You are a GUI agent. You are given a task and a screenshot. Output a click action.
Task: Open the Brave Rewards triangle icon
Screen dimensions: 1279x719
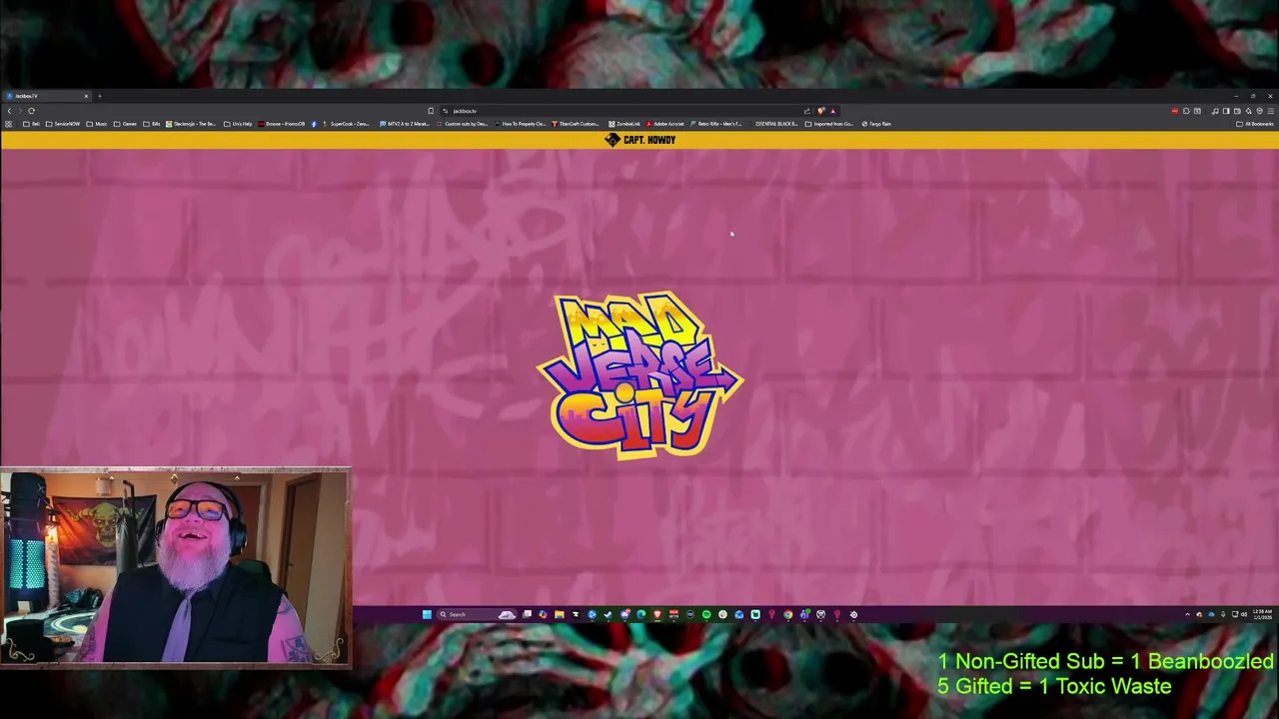[x=832, y=111]
